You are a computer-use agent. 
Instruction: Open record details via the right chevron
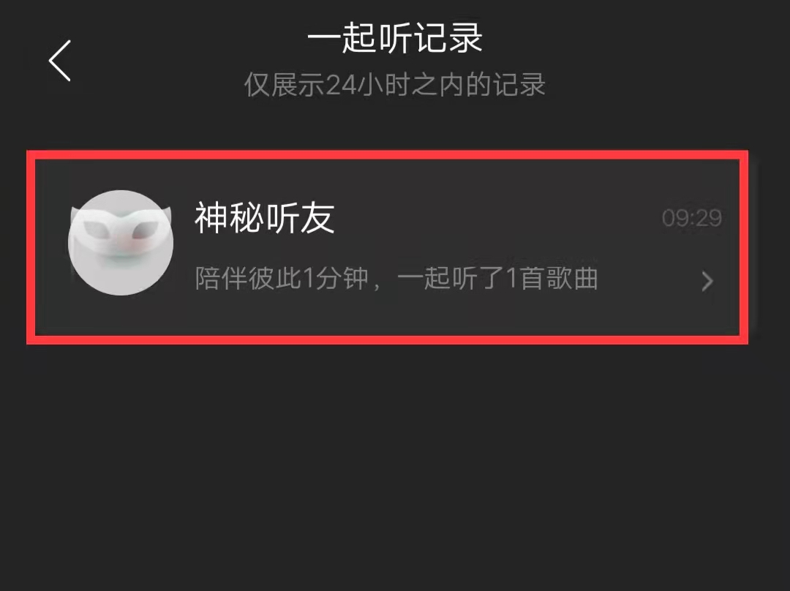(x=707, y=281)
